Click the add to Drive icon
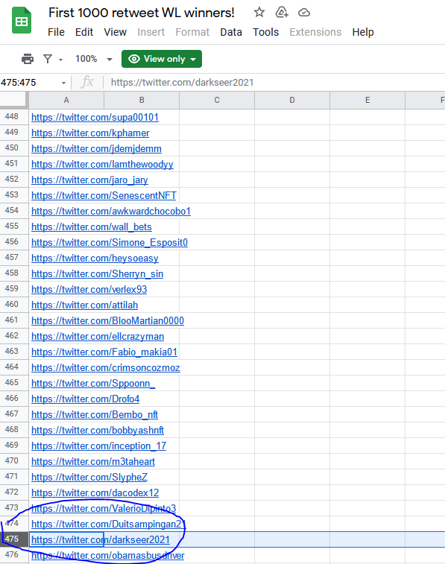This screenshot has width=445, height=564. tap(282, 13)
